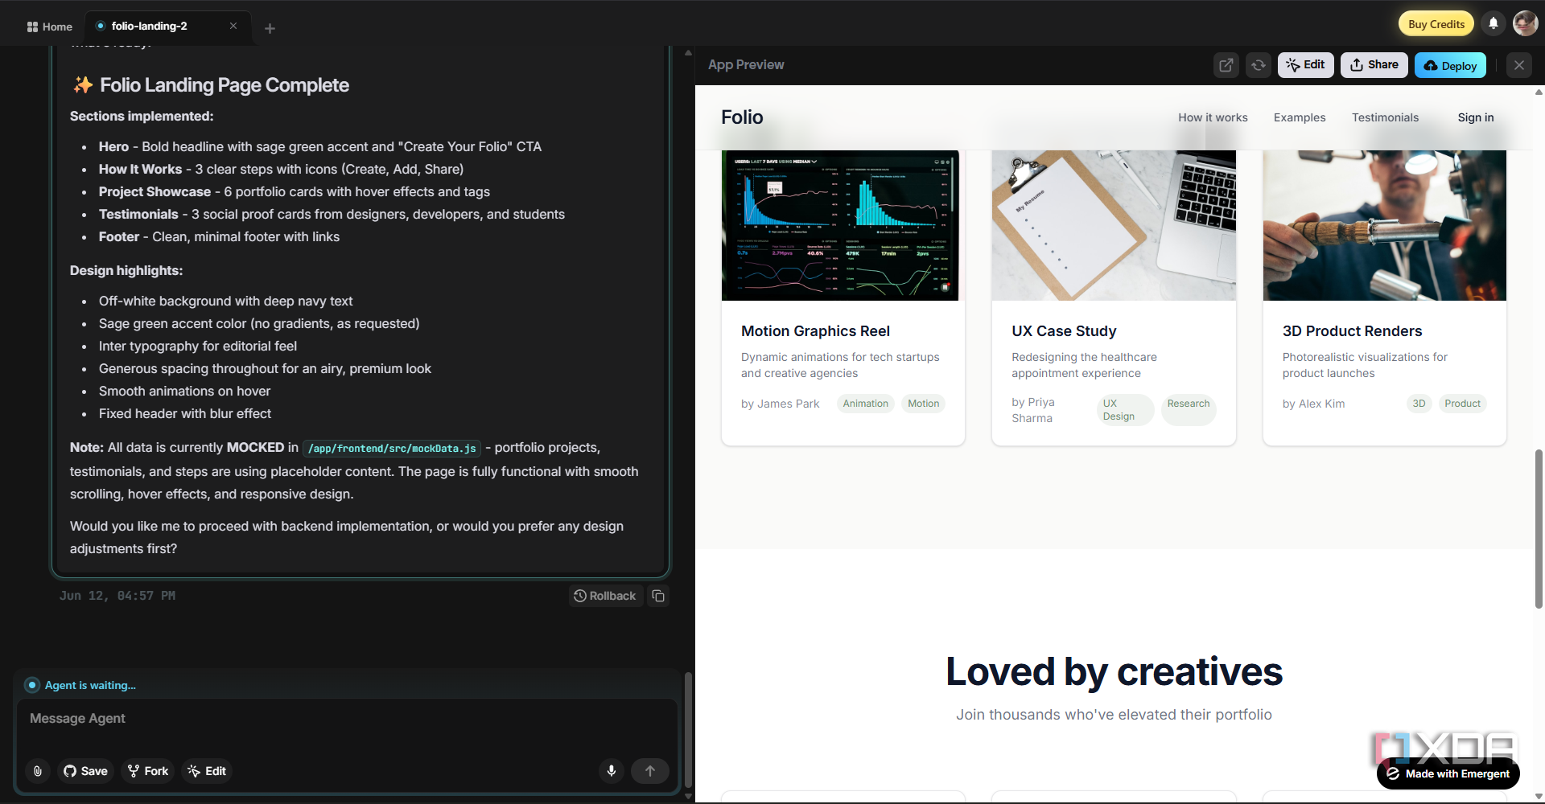
Task: Open UX Case Study thumbnail image
Action: click(x=1114, y=225)
